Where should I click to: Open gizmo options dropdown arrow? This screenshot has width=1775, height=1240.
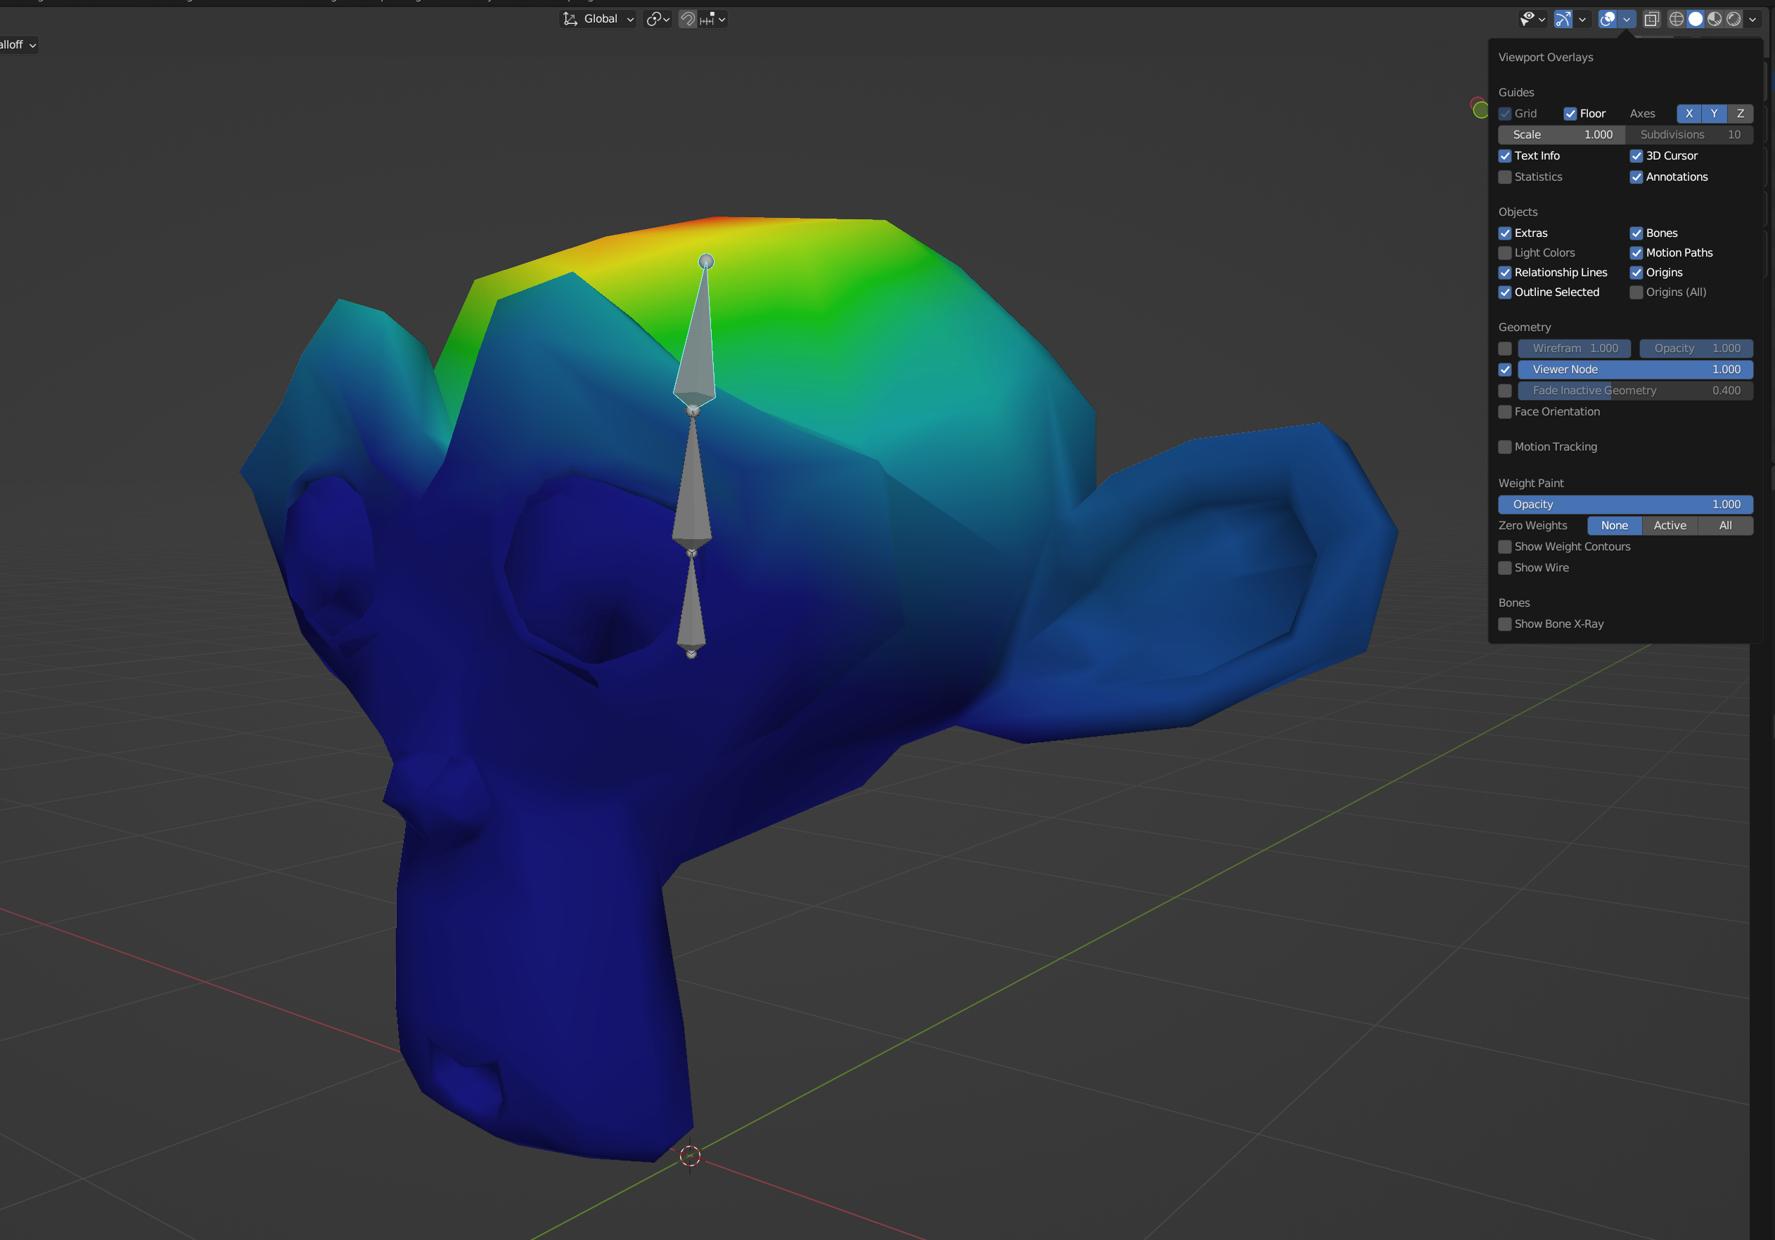click(x=1582, y=19)
